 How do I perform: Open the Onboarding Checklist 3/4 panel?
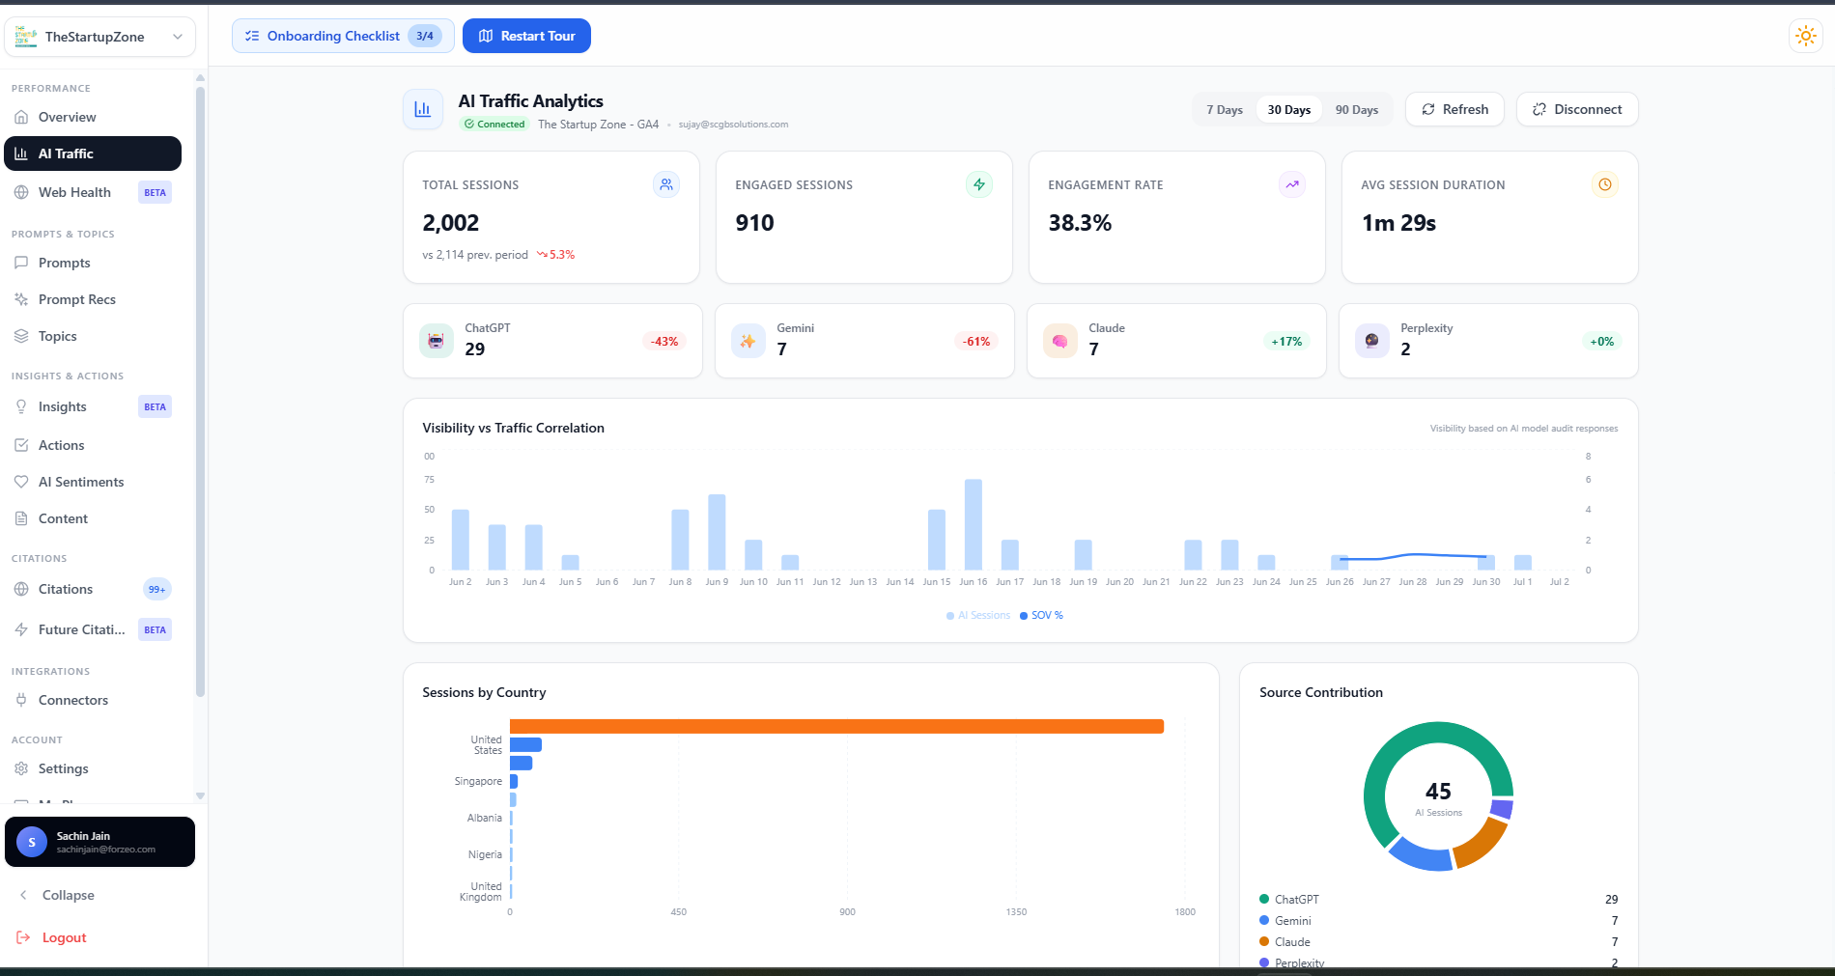pyautogui.click(x=343, y=36)
